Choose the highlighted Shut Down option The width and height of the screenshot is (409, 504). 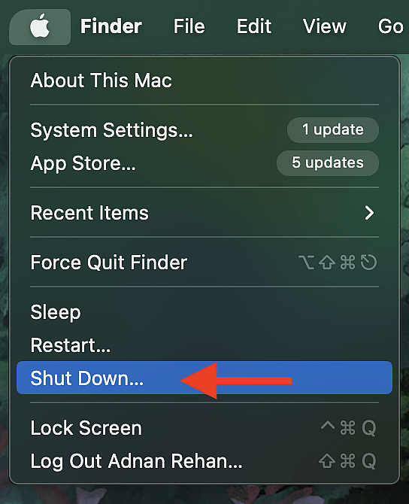click(x=204, y=378)
